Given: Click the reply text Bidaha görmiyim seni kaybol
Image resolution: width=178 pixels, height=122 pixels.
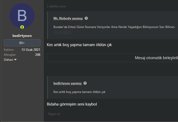Looking at the screenshot, I should [72, 104].
